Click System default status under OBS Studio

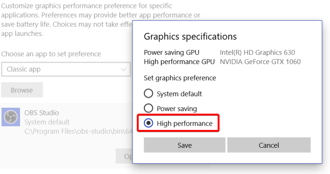pos(47,122)
